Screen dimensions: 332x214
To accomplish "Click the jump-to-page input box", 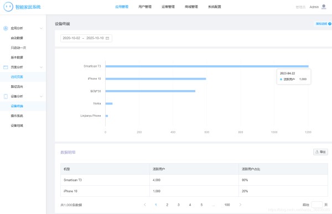I will [x=317, y=205].
